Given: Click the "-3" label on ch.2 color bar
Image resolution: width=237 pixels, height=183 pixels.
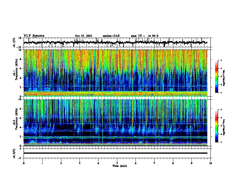Looking at the screenshot, I should pos(221,110).
